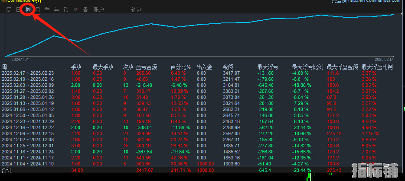Open the 轨迹 track view
This screenshot has height=181, width=405.
coord(136,10)
